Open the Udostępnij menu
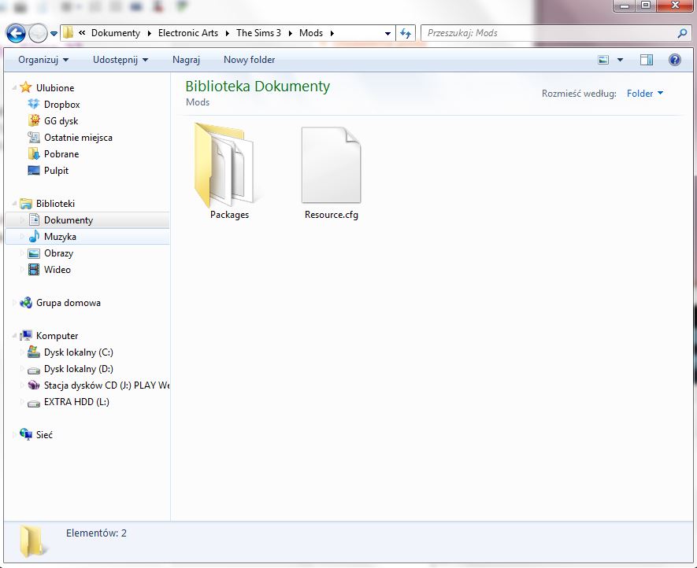697x568 pixels. [x=120, y=60]
